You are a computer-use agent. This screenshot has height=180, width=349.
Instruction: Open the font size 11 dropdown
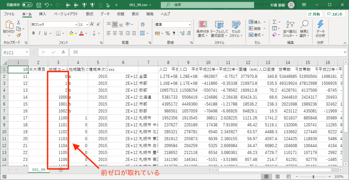pos(87,25)
